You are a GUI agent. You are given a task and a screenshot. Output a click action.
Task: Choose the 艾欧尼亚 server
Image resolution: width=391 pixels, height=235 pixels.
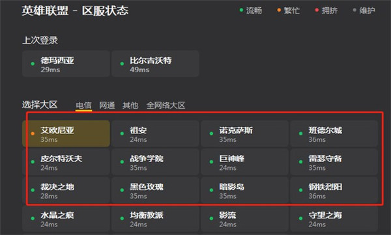66,133
